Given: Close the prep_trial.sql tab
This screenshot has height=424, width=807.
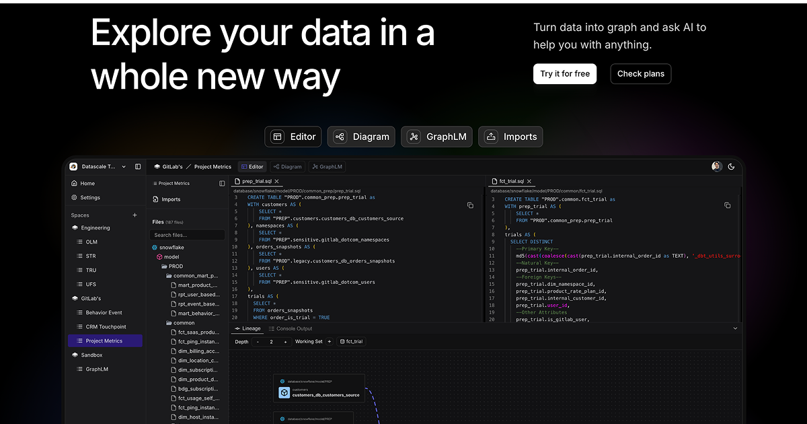Looking at the screenshot, I should click(x=276, y=181).
